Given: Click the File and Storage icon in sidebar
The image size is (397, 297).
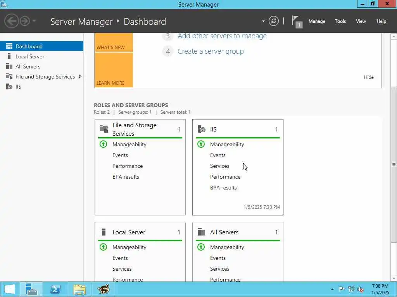Looking at the screenshot, I should tap(9, 76).
